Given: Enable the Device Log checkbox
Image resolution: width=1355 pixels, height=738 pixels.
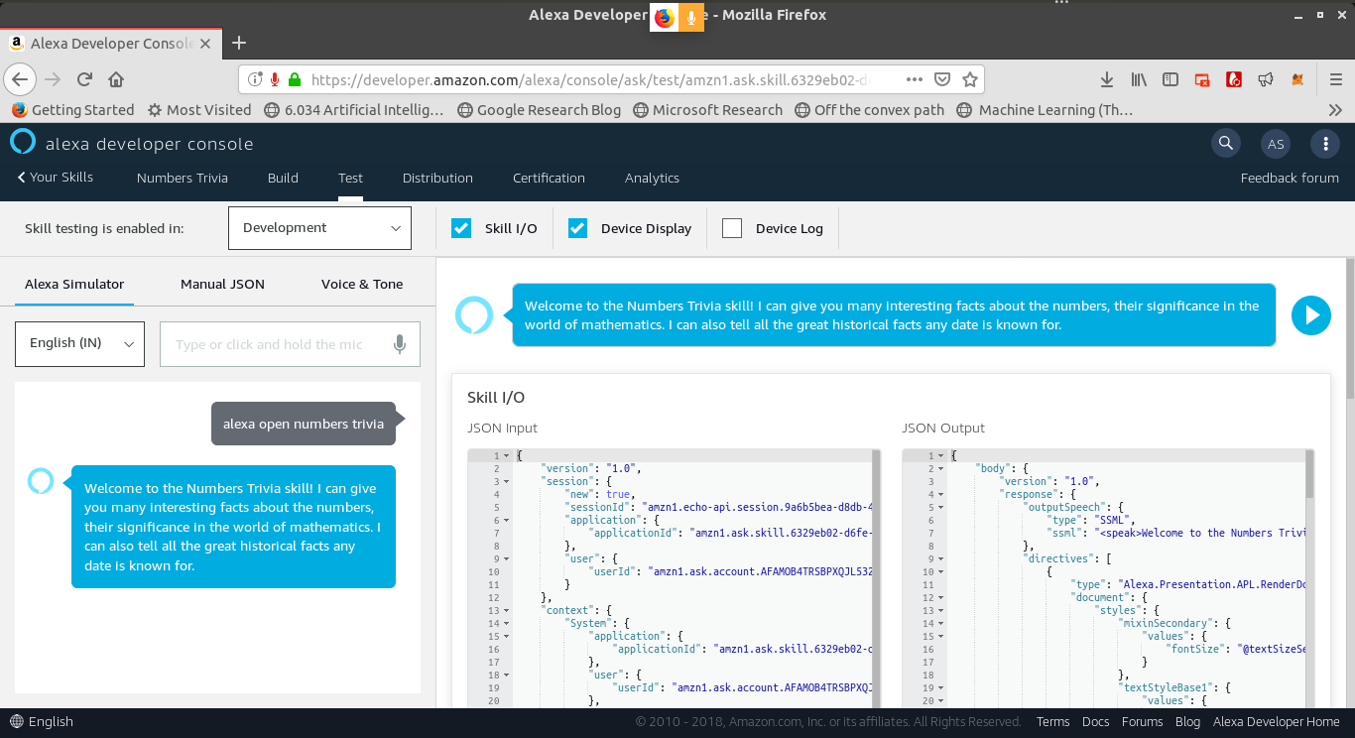Looking at the screenshot, I should click(x=732, y=228).
